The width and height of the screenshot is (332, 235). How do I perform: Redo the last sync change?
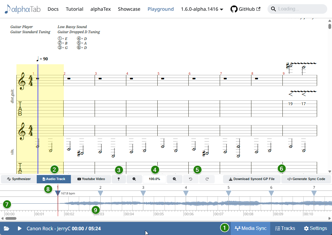207,179
